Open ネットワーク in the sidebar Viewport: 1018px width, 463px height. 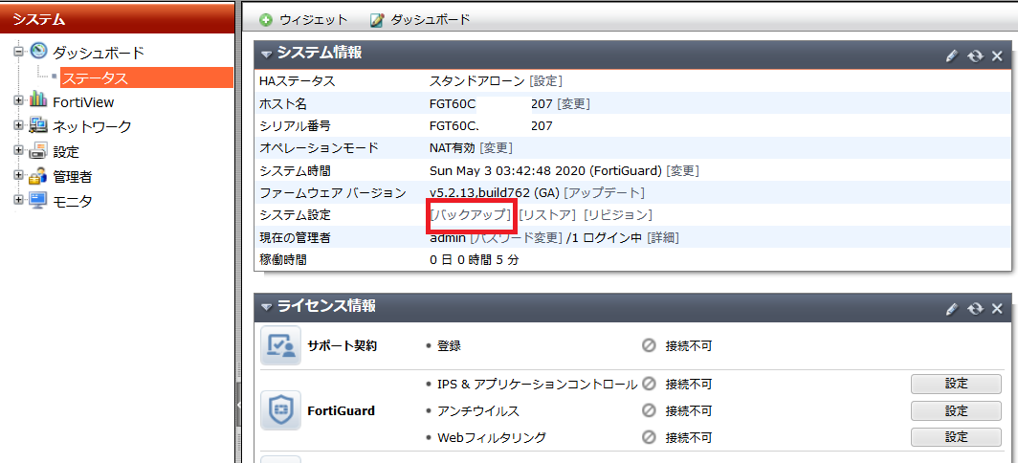(92, 126)
